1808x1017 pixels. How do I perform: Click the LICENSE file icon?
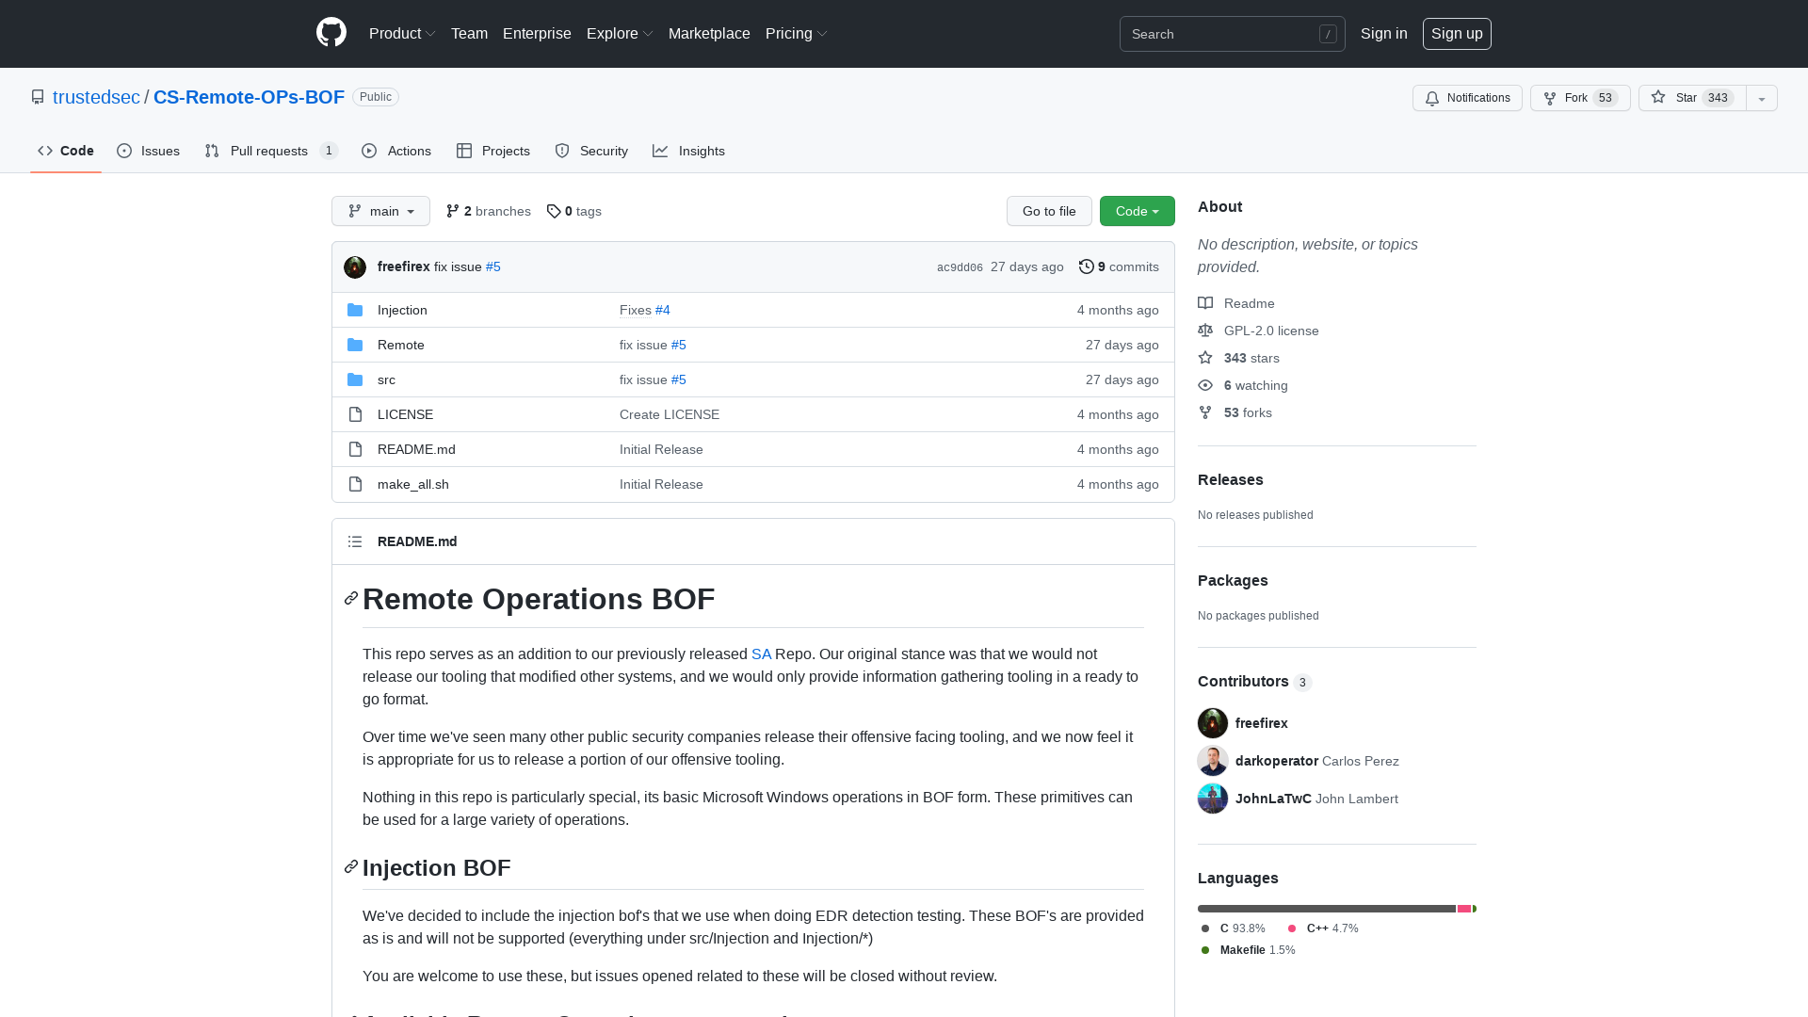355,414
